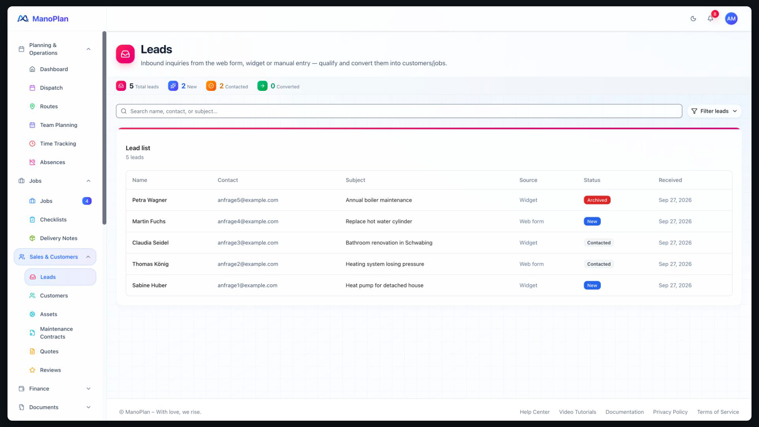Click the Delivery Notes package icon
Viewport: 759px width, 427px height.
pos(32,238)
